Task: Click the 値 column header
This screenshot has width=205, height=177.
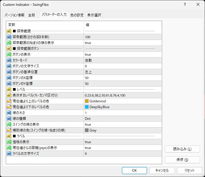Action: tap(123, 25)
